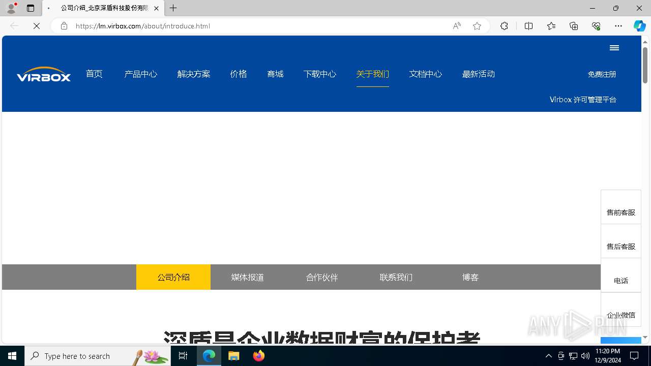The width and height of the screenshot is (651, 366).
Task: Go to 首页 in site navigation
Action: pos(94,74)
